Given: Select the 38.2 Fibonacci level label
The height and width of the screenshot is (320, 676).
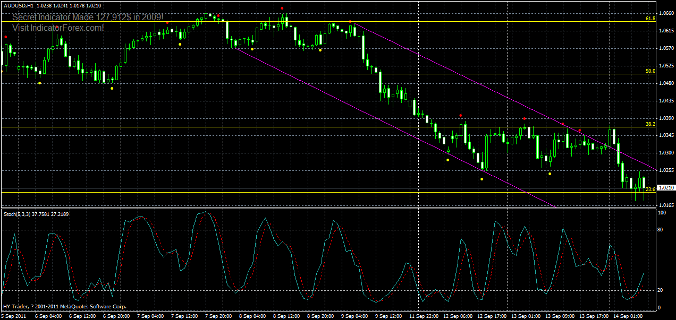Looking at the screenshot, I should 649,124.
